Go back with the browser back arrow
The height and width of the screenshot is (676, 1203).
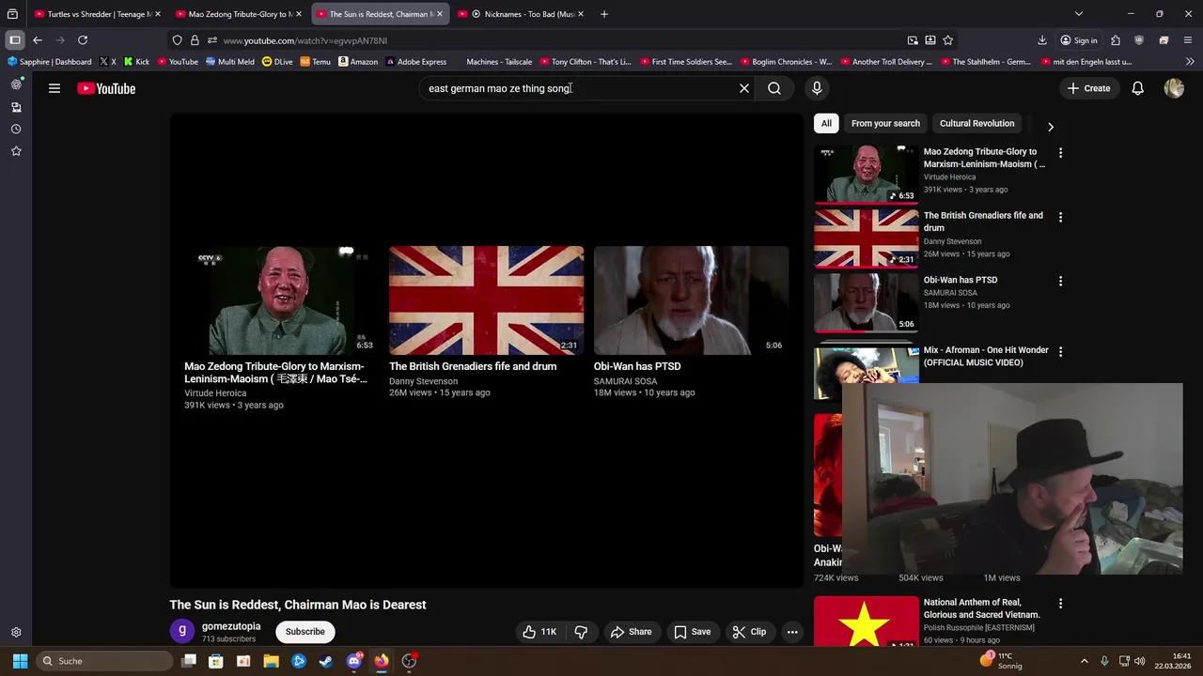click(x=37, y=40)
